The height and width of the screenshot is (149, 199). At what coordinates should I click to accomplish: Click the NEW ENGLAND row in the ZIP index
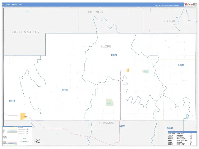(x=180, y=141)
